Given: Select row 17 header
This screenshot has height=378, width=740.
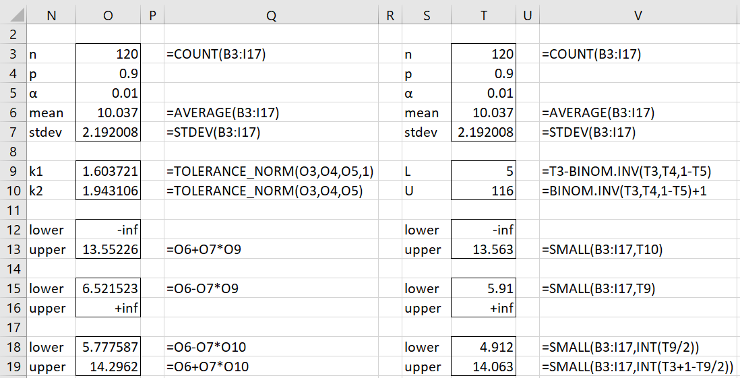Looking at the screenshot, I should pyautogui.click(x=13, y=327).
